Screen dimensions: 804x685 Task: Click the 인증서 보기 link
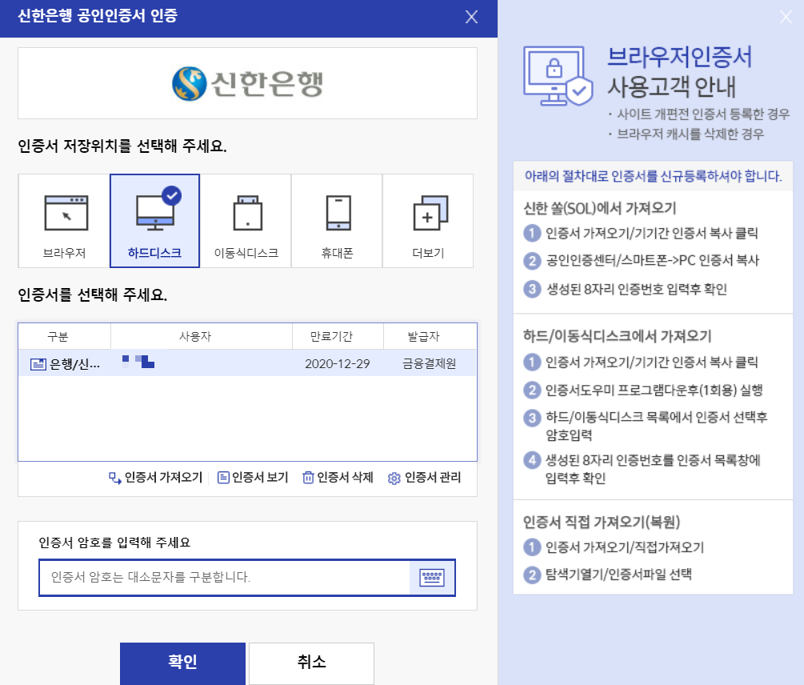click(253, 478)
